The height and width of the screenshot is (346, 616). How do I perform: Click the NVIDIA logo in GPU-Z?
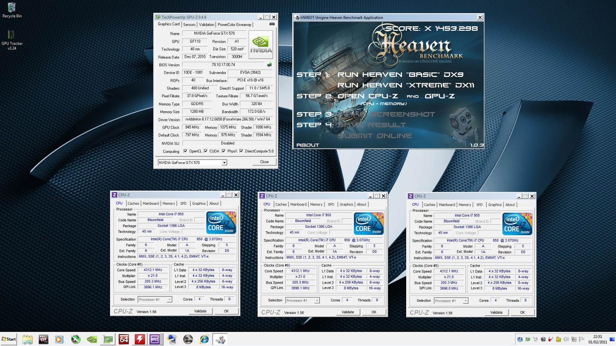pos(261,44)
